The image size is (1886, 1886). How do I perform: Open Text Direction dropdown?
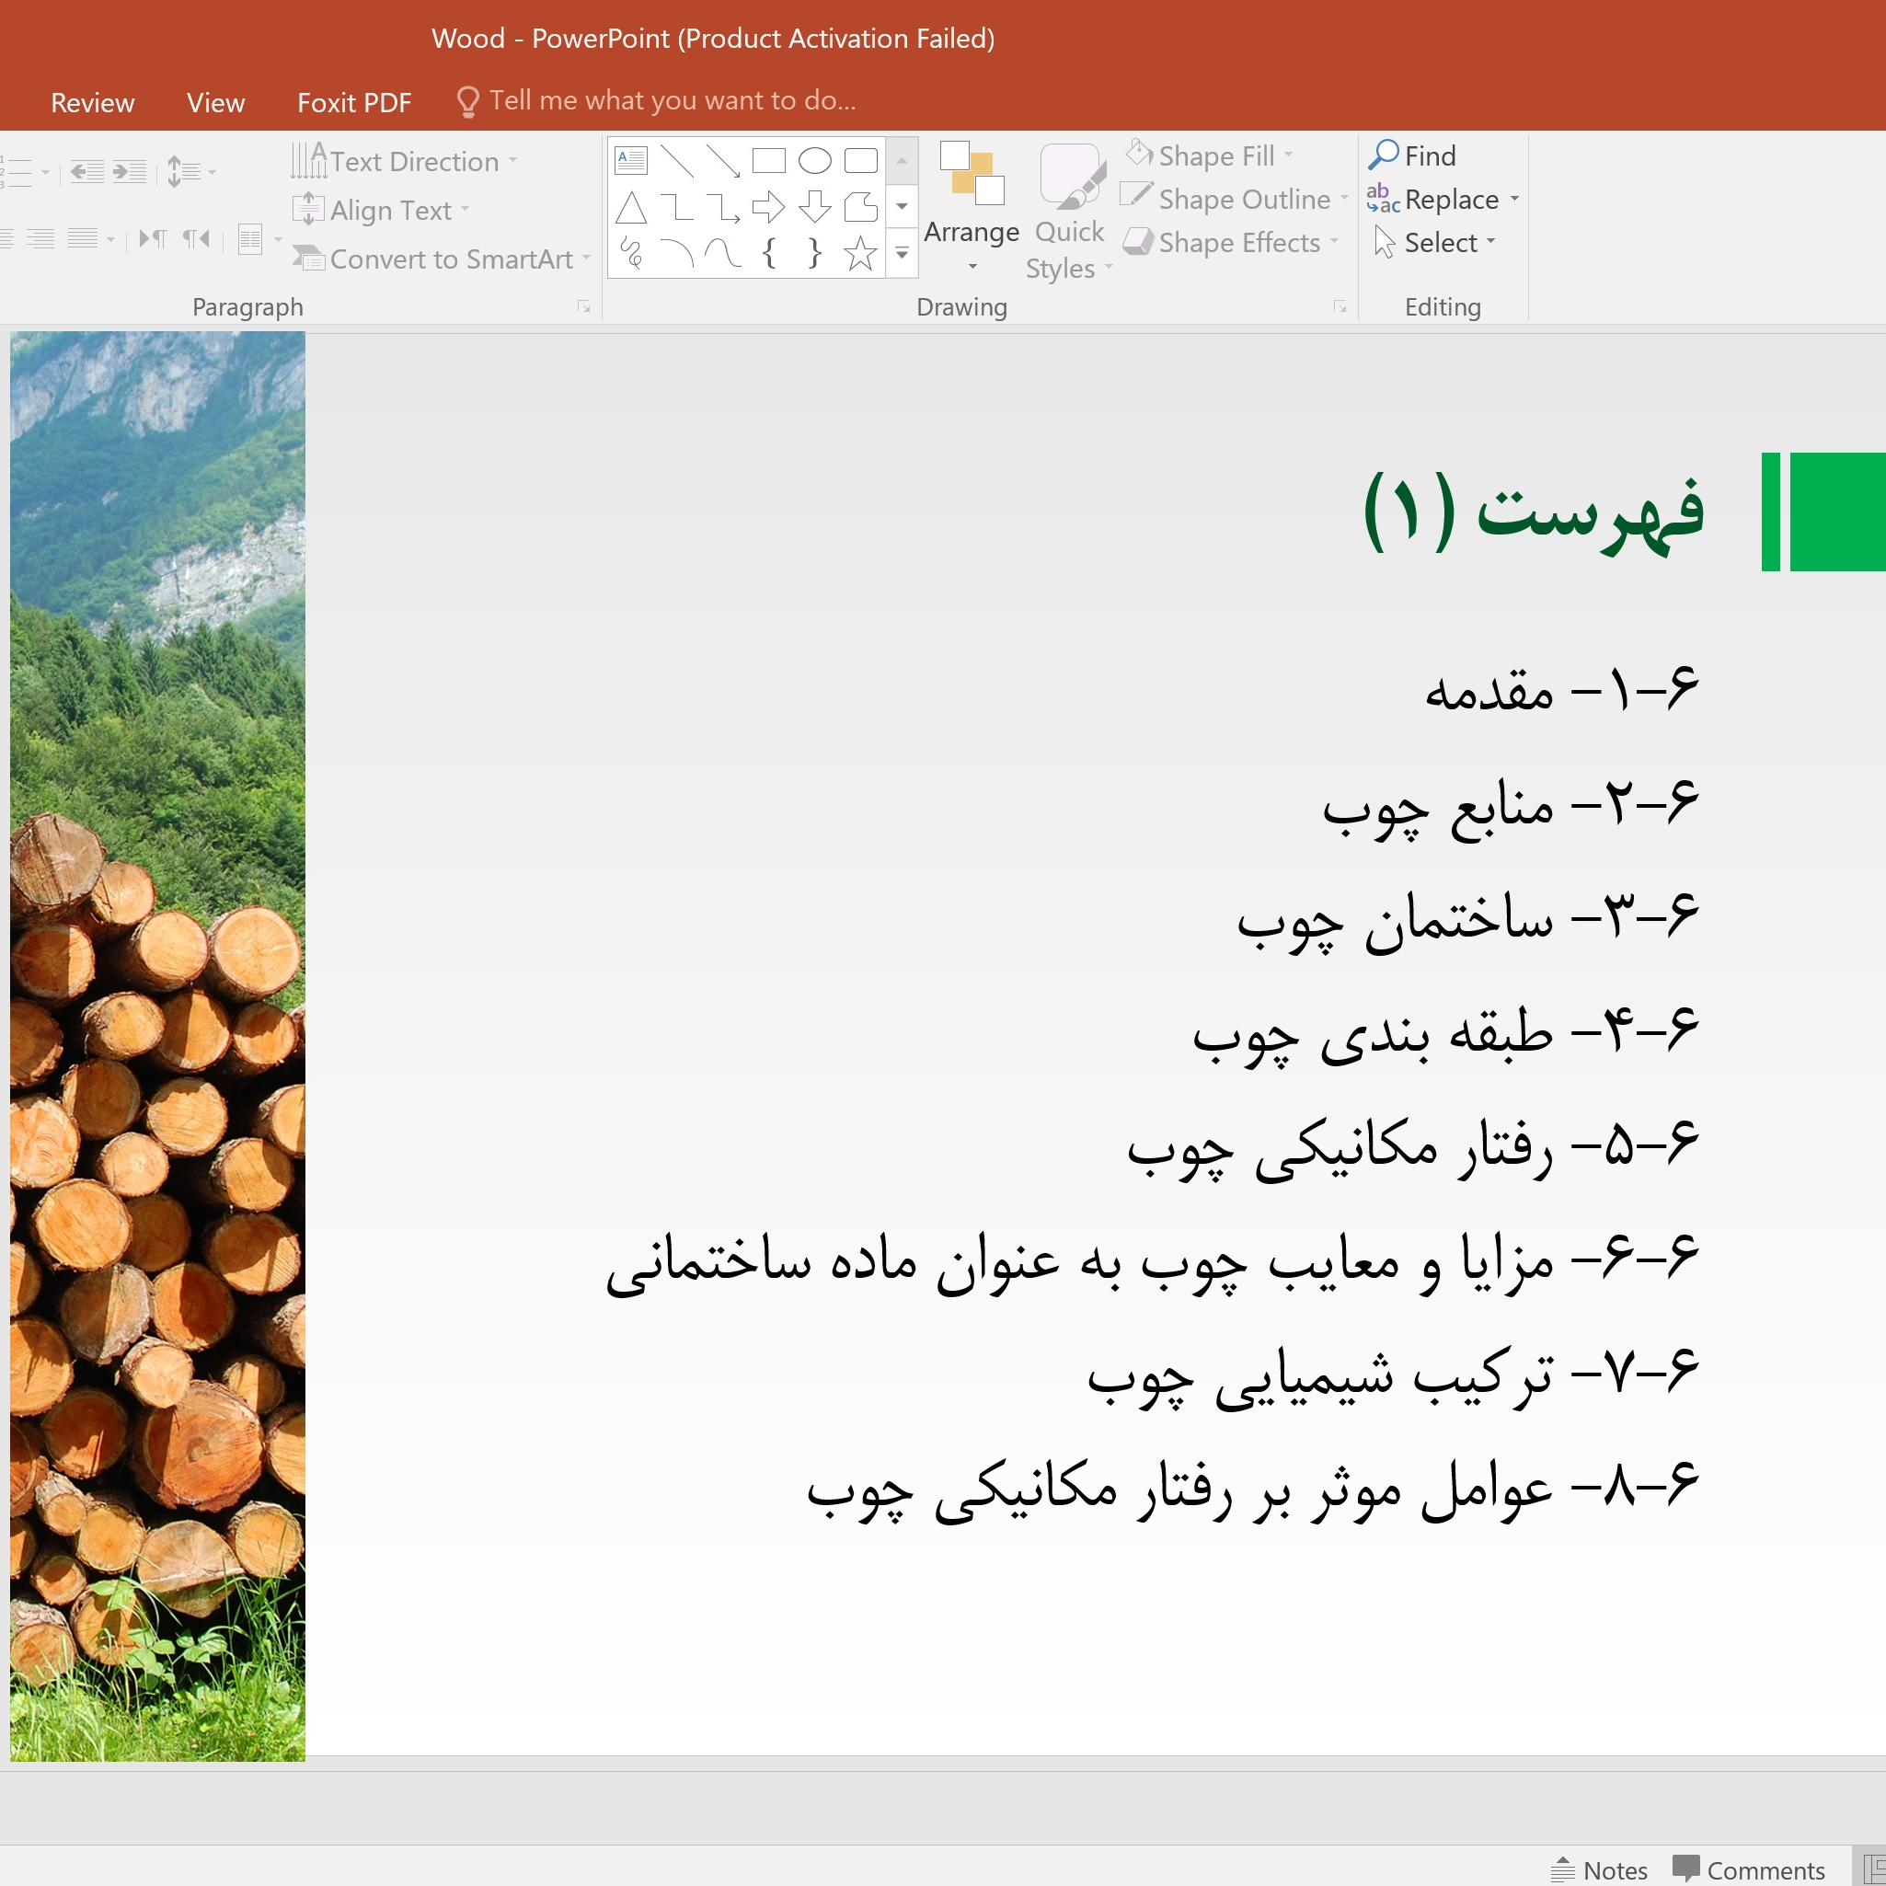404,161
